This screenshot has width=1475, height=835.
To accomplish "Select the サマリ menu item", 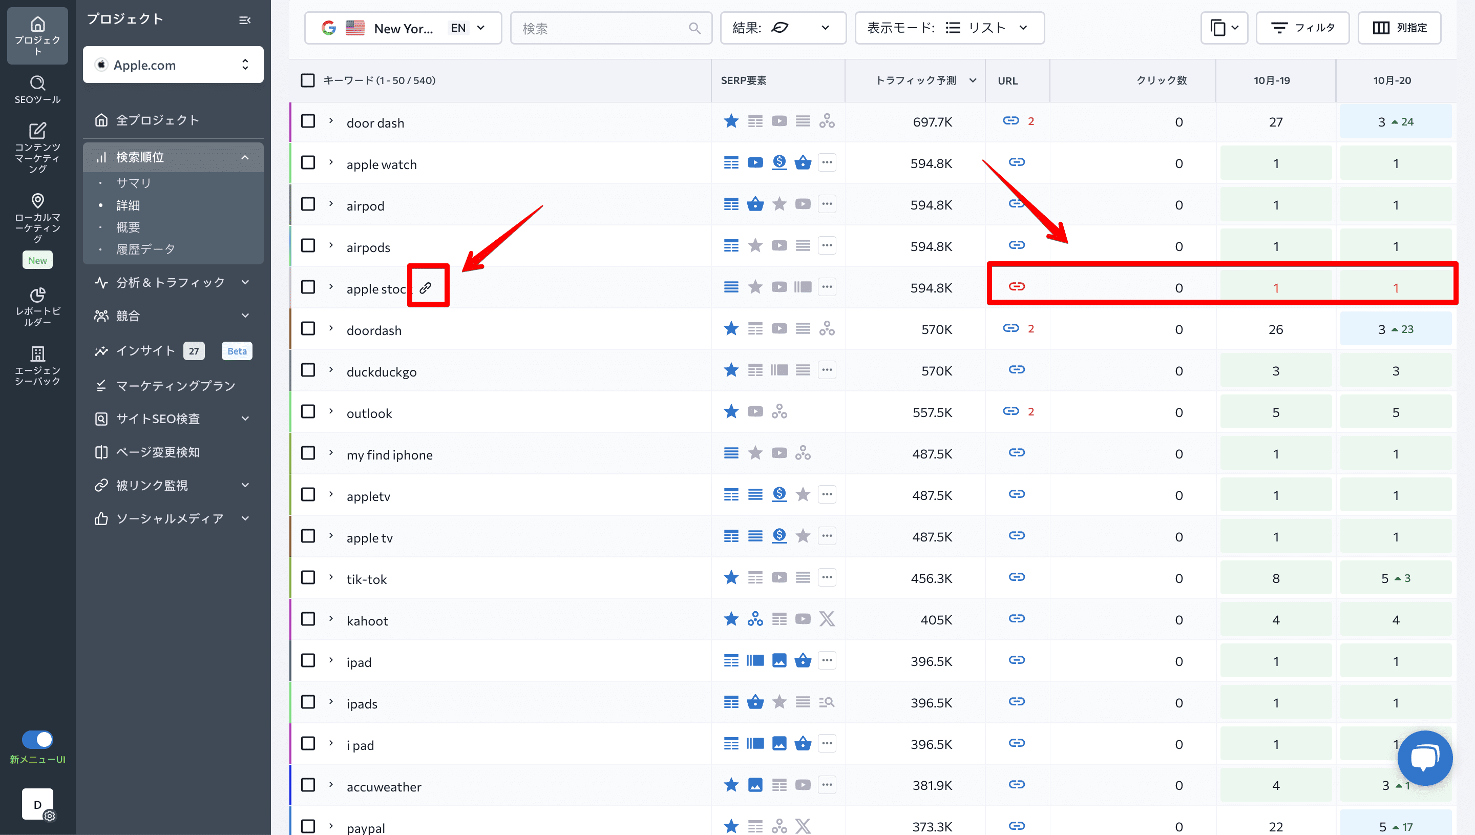I will [x=133, y=183].
